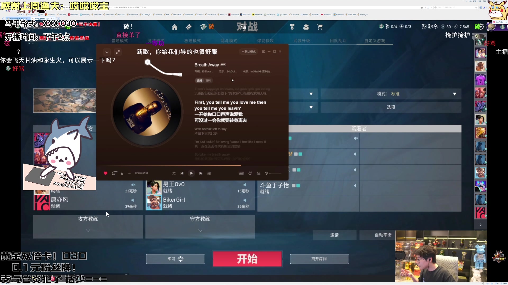The width and height of the screenshot is (508, 285).
Task: Click the Home icon in the game's top navigation
Action: pyautogui.click(x=174, y=27)
